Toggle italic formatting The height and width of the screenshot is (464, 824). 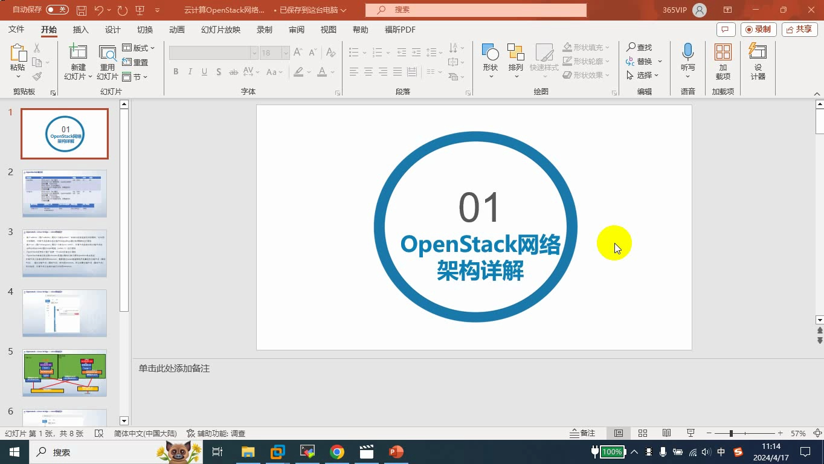click(x=190, y=71)
